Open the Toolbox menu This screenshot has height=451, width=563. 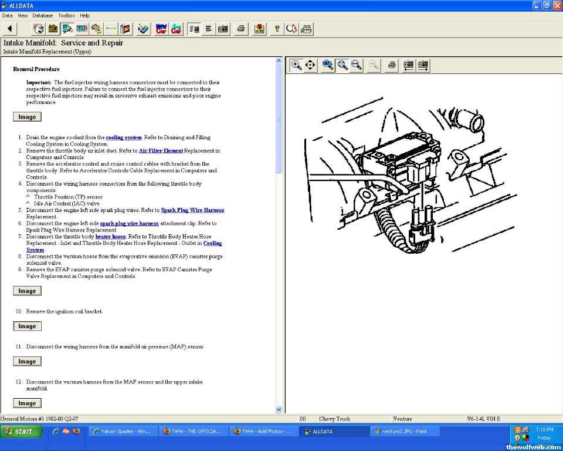coord(66,15)
